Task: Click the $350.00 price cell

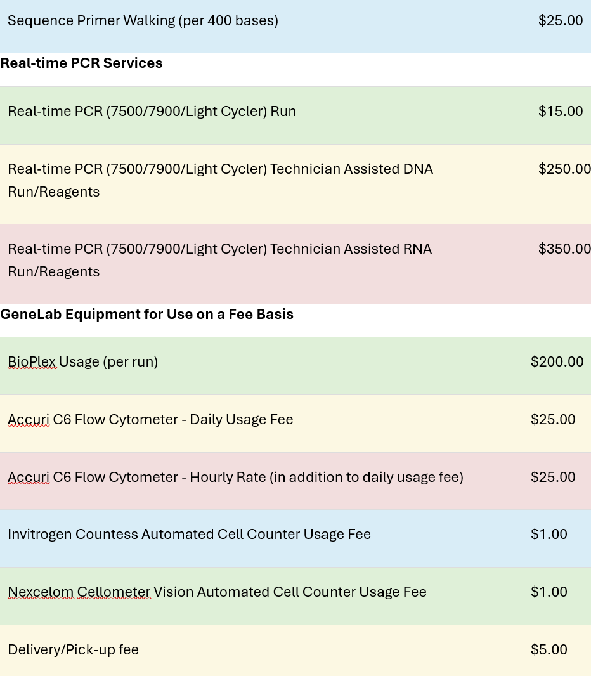Action: [564, 249]
